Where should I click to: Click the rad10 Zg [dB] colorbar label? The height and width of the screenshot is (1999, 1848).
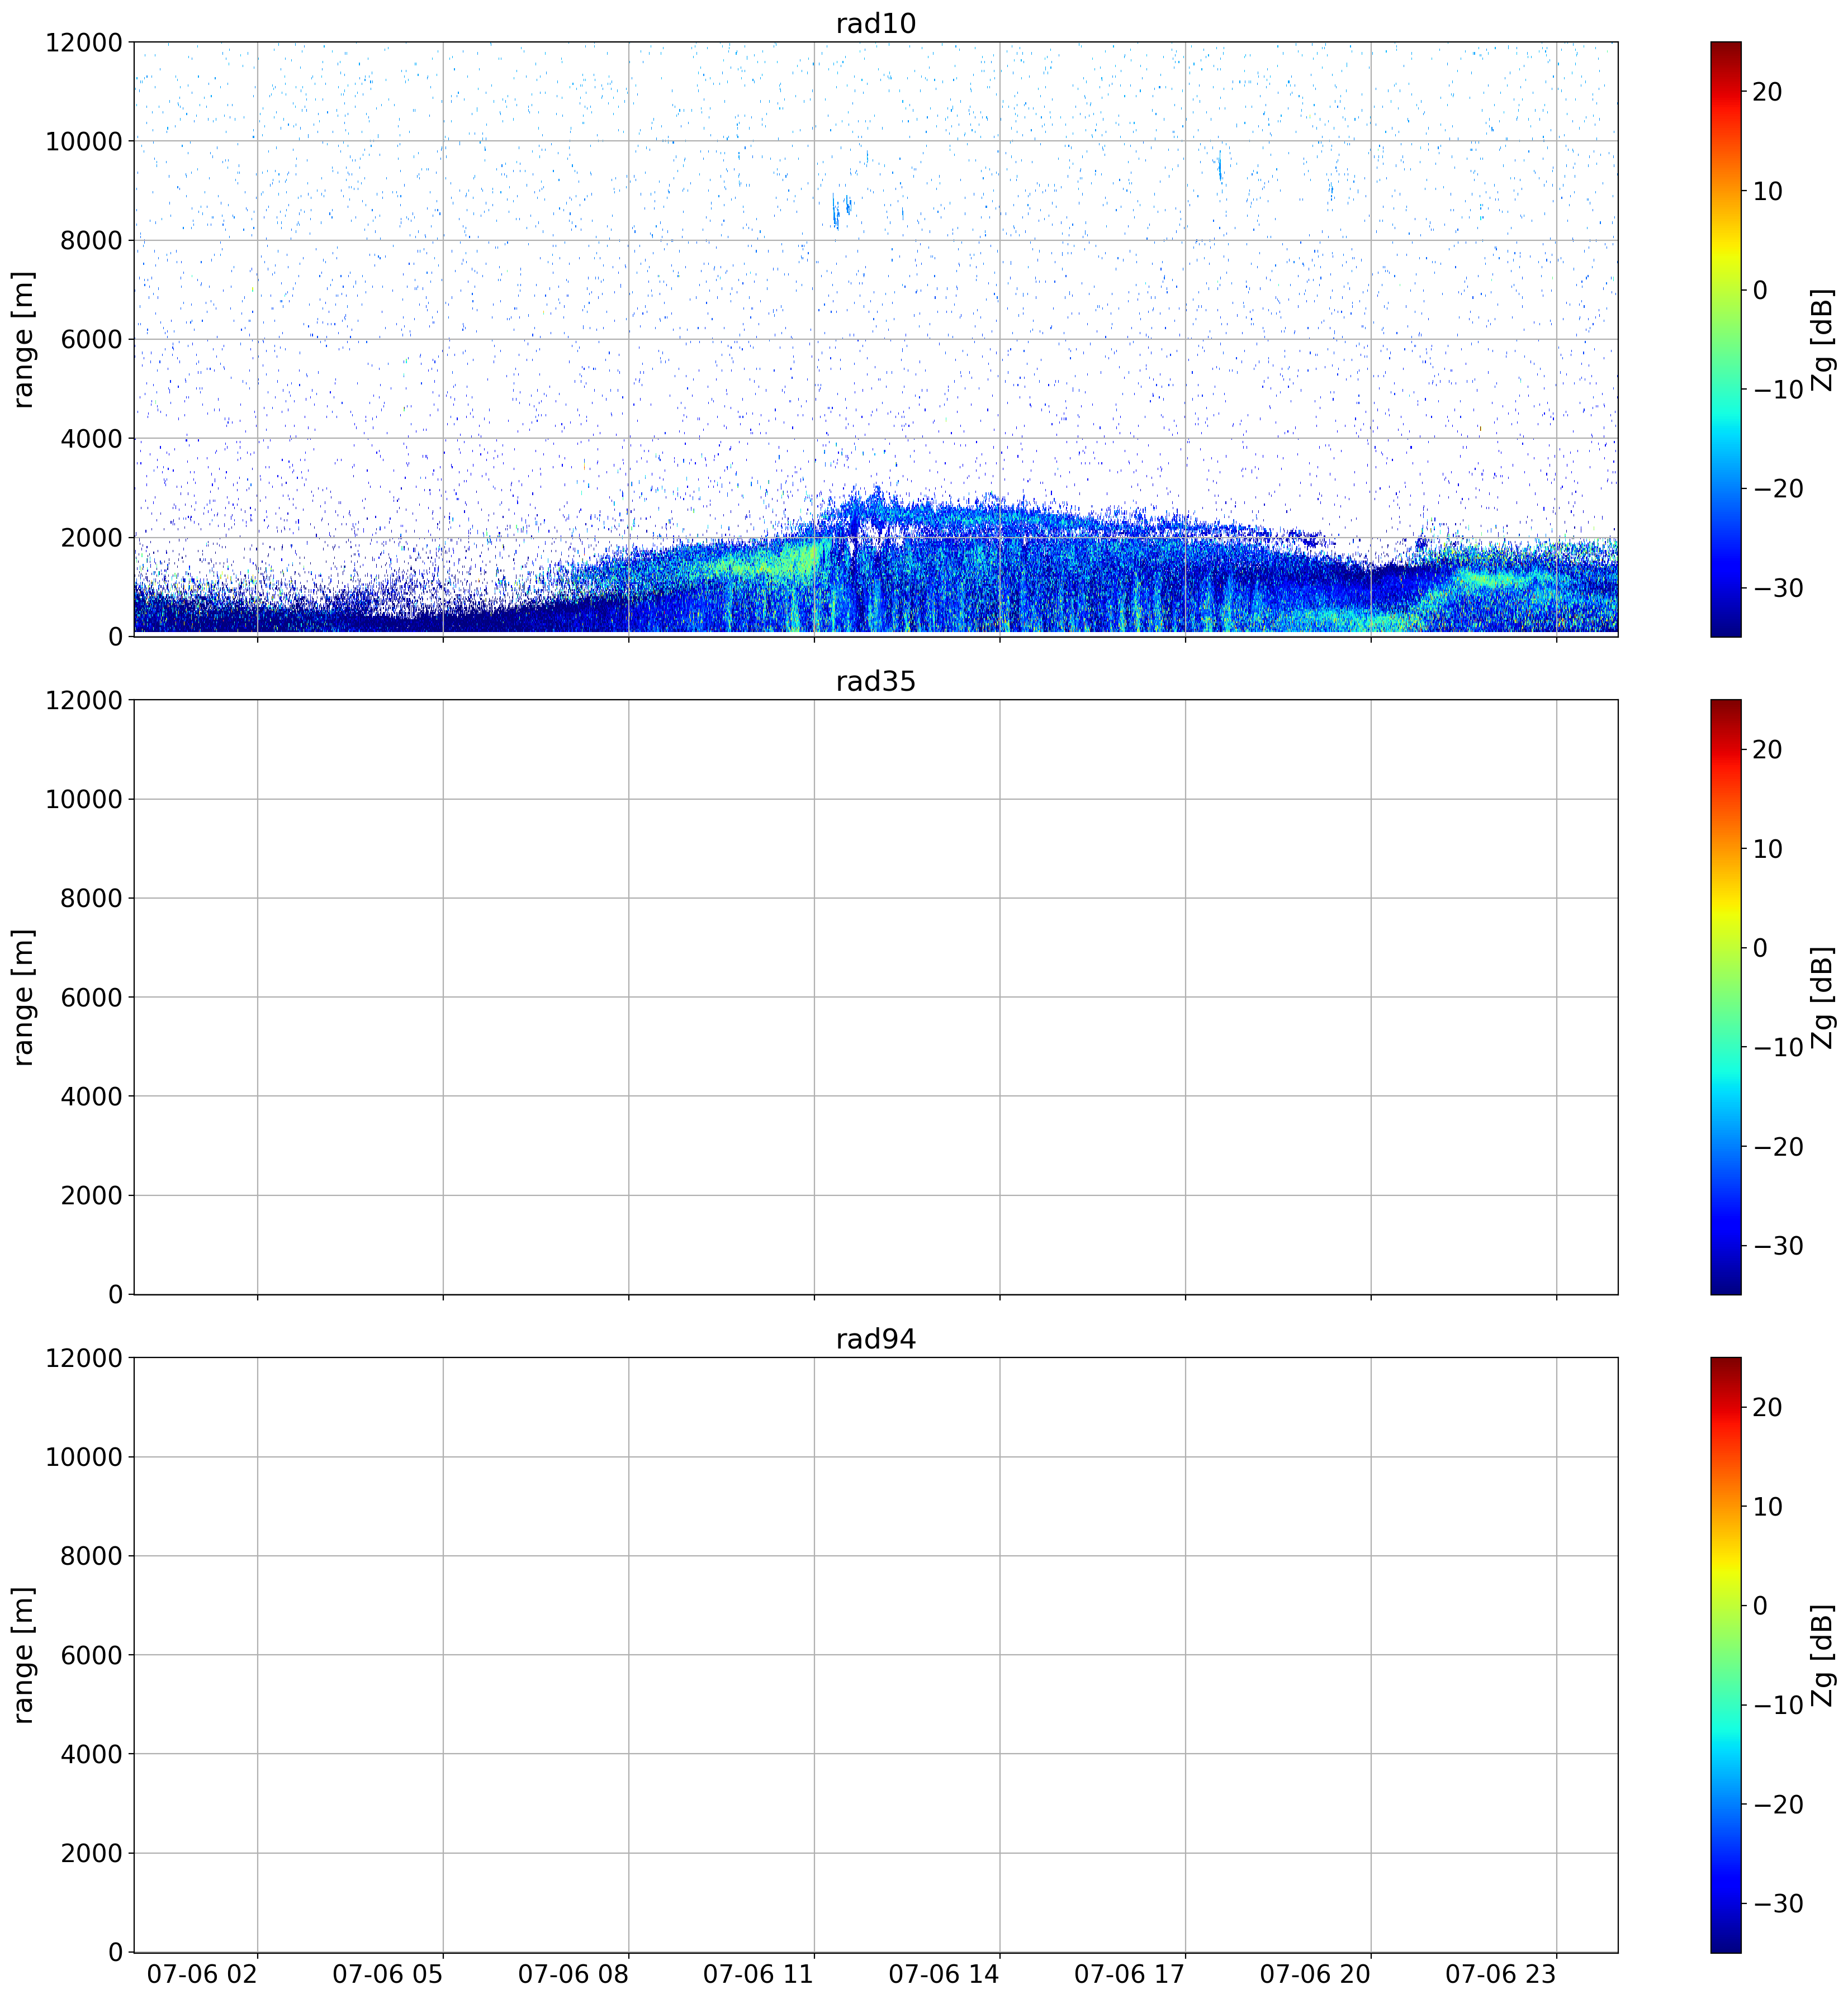(1823, 340)
